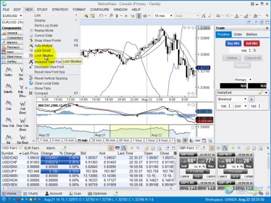
Task: Open the font color toolbar icon
Action: tap(237, 16)
